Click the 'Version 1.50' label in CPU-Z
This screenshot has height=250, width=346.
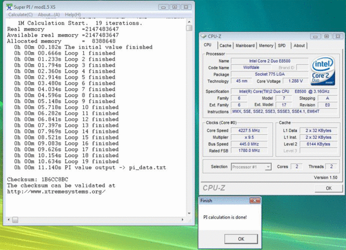pos(325,177)
